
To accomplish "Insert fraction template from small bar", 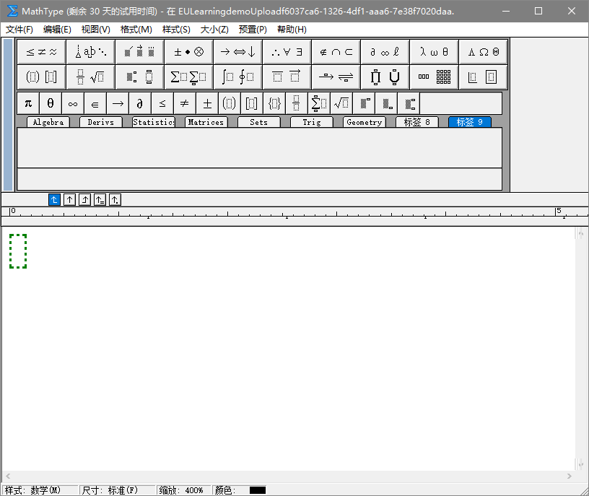I will [297, 103].
